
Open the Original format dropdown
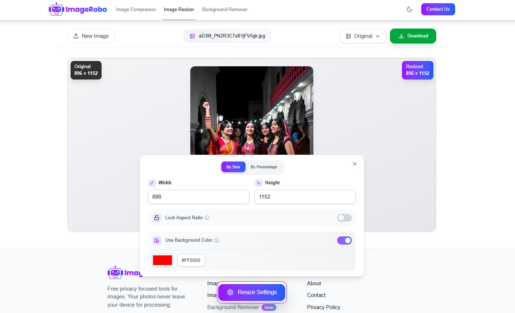pos(363,36)
